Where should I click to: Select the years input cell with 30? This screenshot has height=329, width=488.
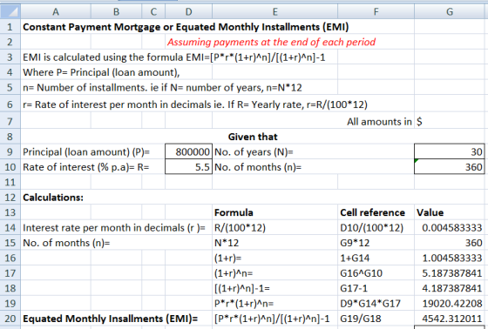pyautogui.click(x=450, y=151)
